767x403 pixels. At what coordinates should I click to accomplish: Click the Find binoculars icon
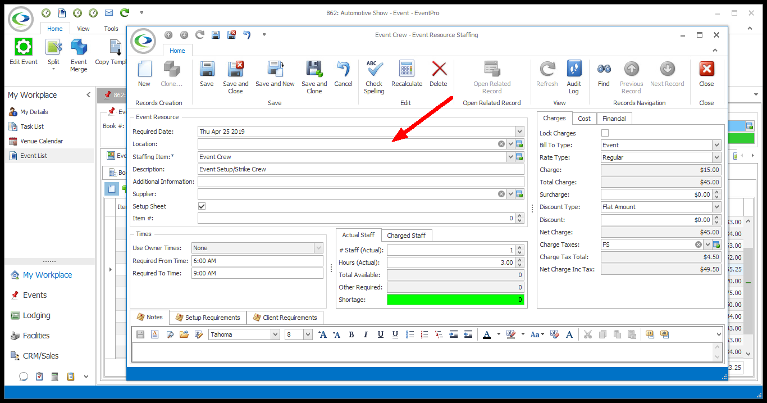coord(604,70)
